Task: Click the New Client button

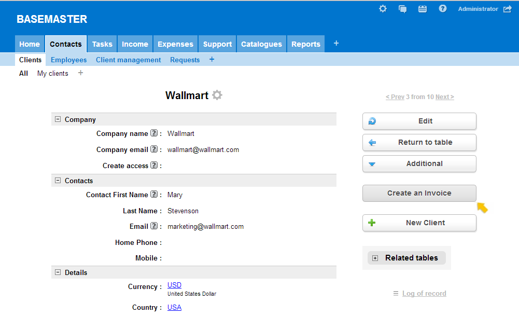Action: click(419, 223)
